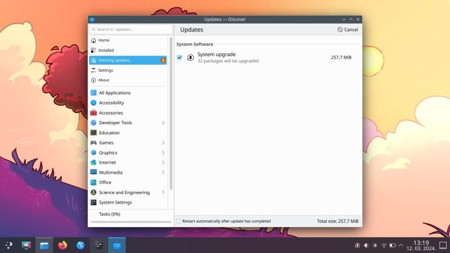Open the Education category
450x253 pixels.
[128, 133]
